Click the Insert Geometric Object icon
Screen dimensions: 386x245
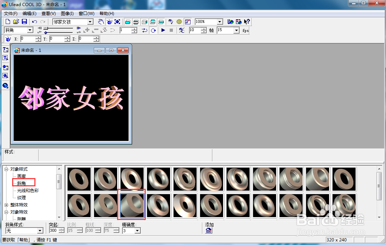[5, 85]
